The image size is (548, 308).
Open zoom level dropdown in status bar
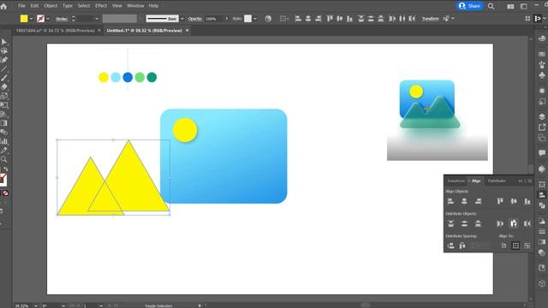[x=36, y=306]
